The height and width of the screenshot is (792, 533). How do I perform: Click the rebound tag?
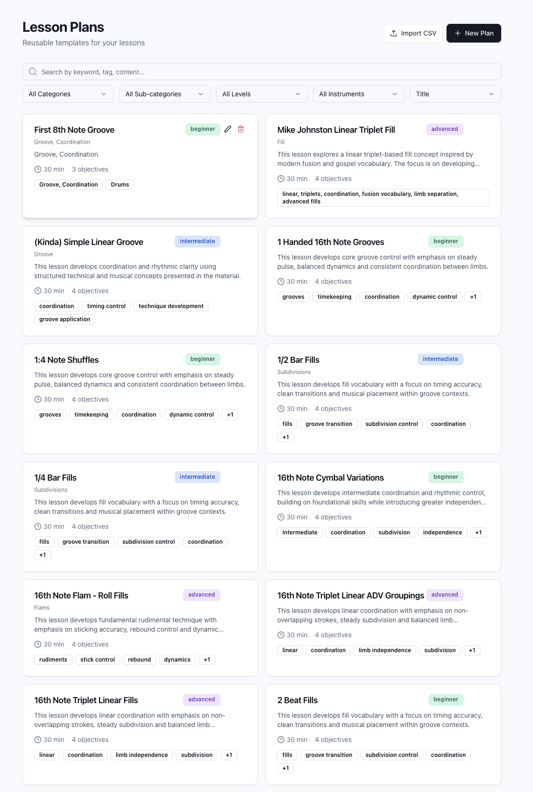pos(139,660)
